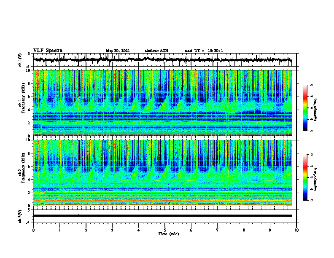Click the 1 minute tick label
This screenshot has height=258, width=334.
pos(60,230)
